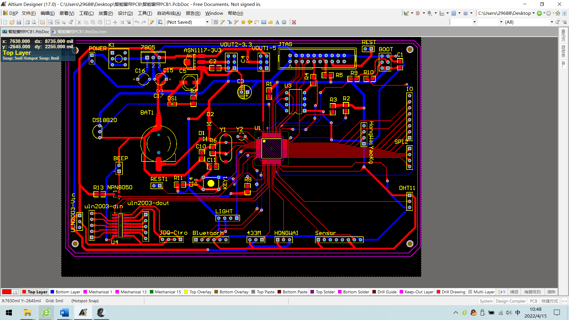This screenshot has height=320, width=569.
Task: Click the PCB panel button
Action: (x=533, y=301)
